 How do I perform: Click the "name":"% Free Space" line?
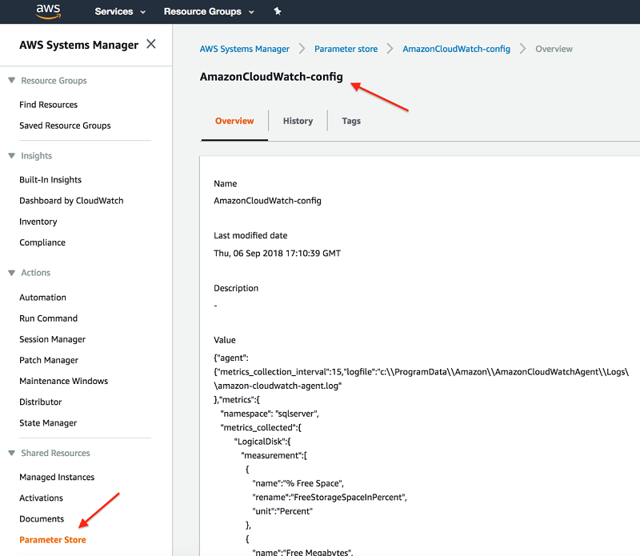click(x=298, y=483)
